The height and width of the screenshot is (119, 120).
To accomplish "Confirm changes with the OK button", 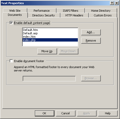I will [x=45, y=113].
